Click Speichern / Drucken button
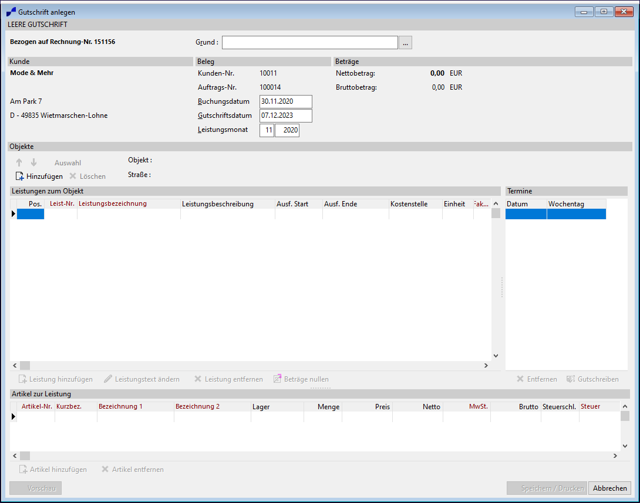Viewport: 640px width, 503px height. click(546, 488)
